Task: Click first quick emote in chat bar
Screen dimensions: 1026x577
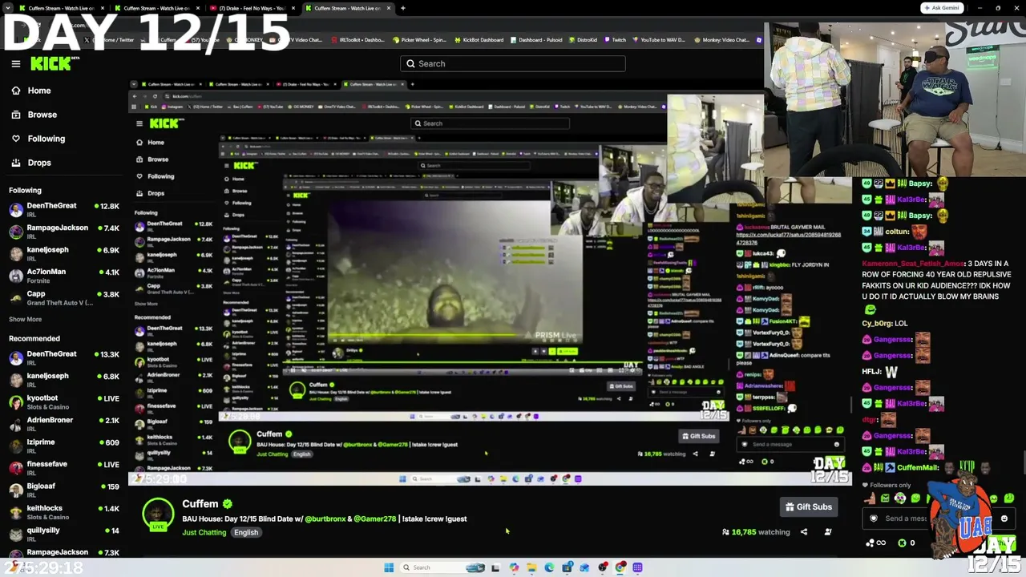Action: [x=870, y=499]
